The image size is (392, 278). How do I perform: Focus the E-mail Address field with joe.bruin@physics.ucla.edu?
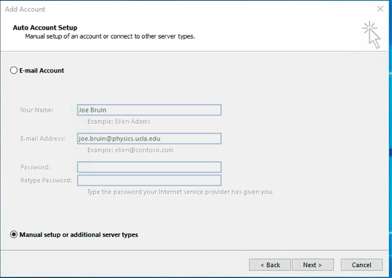149,139
